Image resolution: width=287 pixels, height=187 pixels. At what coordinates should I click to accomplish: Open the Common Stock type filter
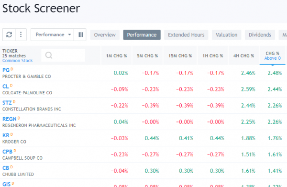pos(17,61)
